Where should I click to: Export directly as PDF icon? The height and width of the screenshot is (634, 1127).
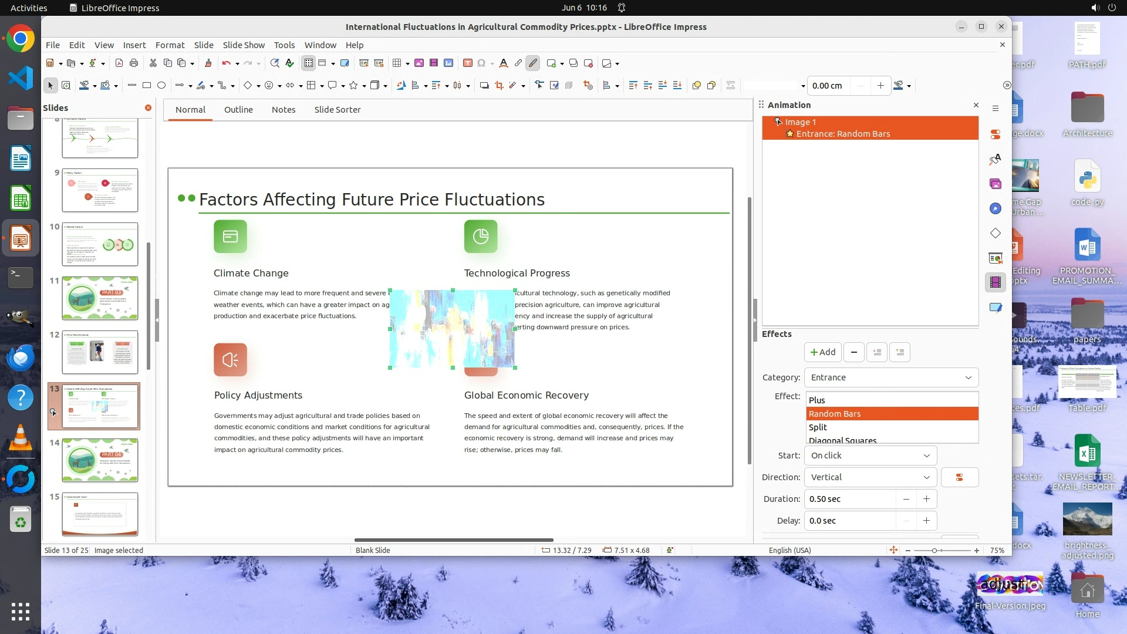tap(119, 63)
